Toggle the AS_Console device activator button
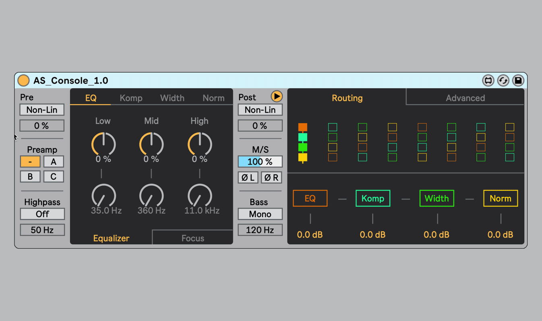The image size is (542, 321). 23,80
